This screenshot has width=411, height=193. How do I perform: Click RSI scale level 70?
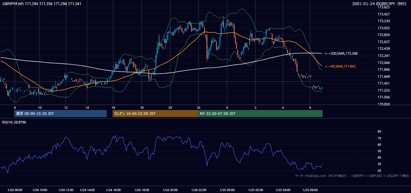coord(379,138)
